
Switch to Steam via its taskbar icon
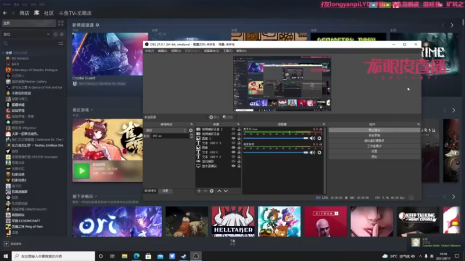[x=184, y=256]
